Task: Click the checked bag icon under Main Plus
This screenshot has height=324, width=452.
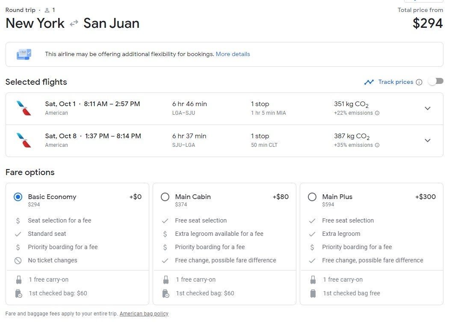Action: tap(313, 293)
